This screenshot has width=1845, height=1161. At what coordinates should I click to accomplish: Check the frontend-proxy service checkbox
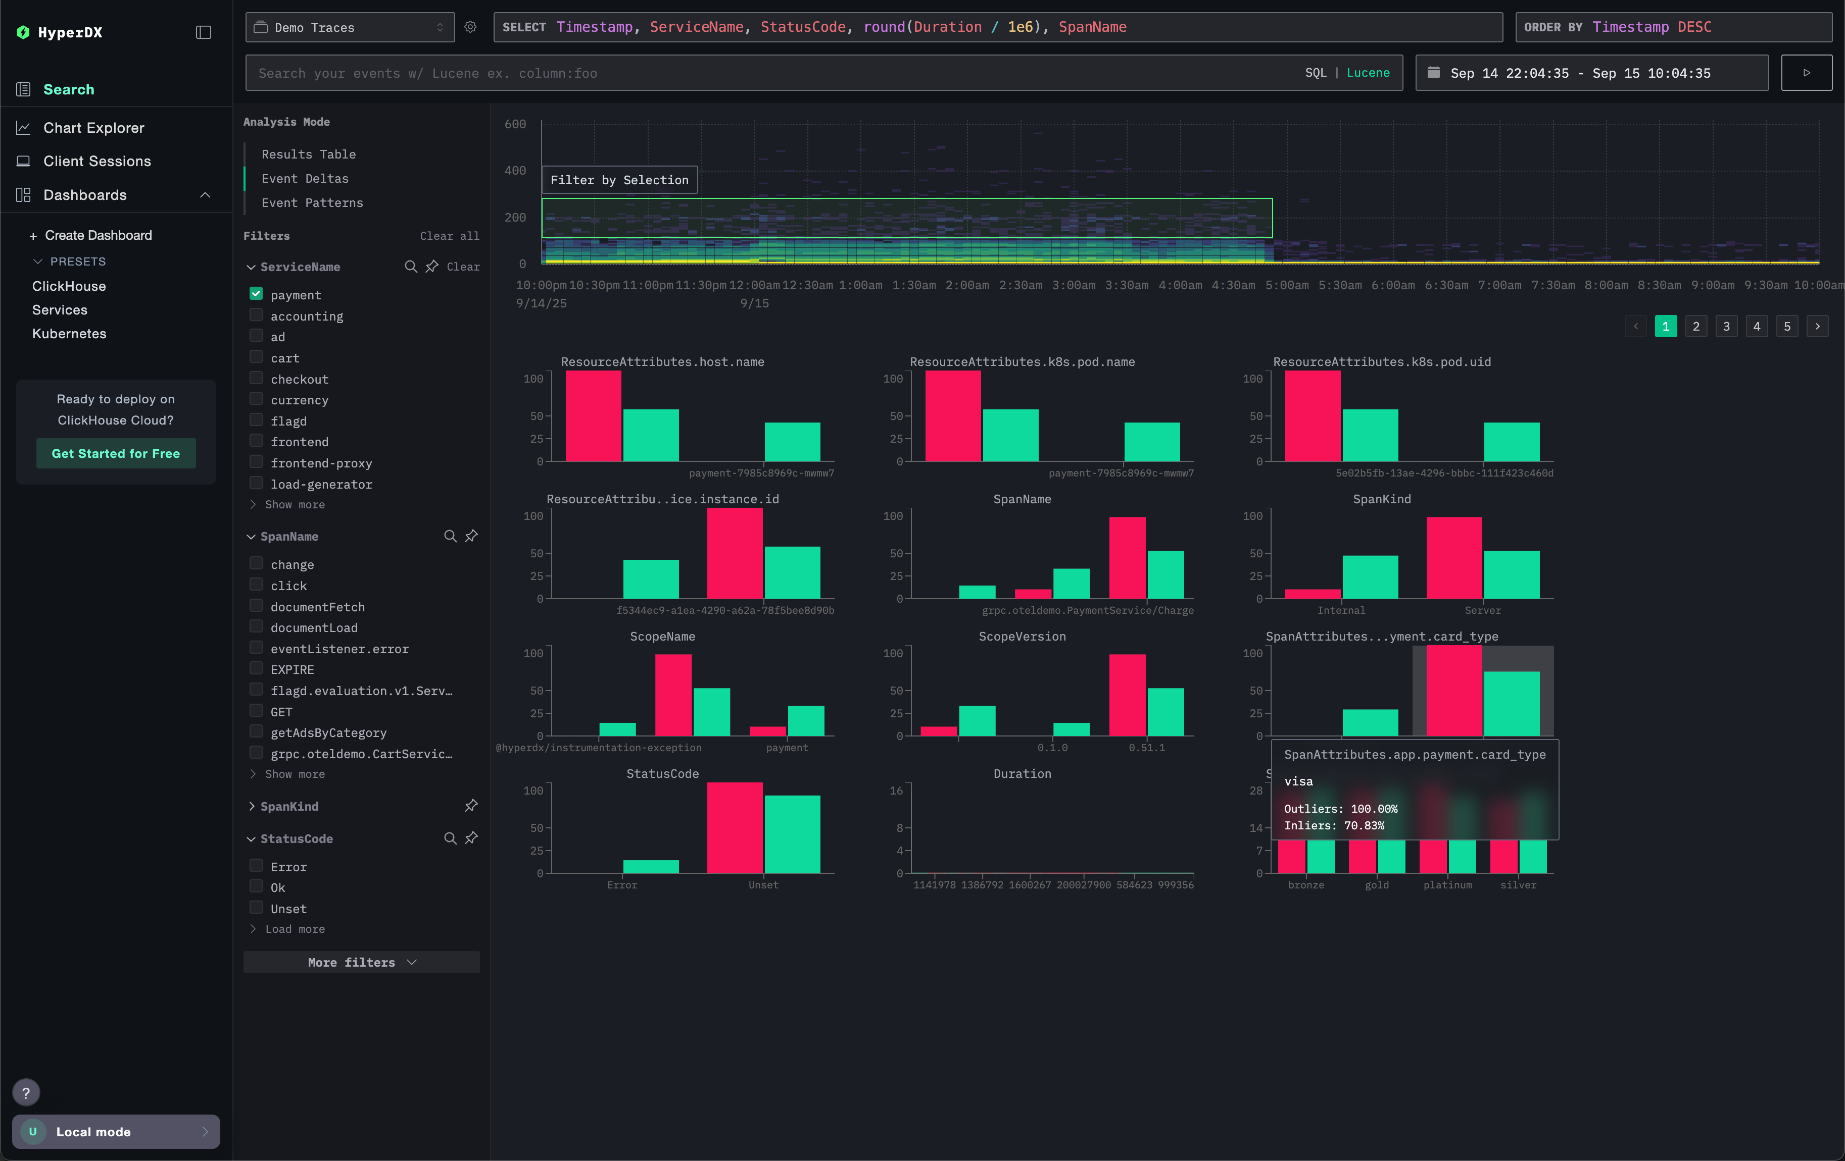point(256,461)
